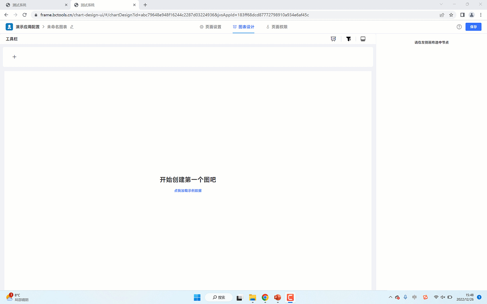Click the 保存 save button

click(x=473, y=27)
